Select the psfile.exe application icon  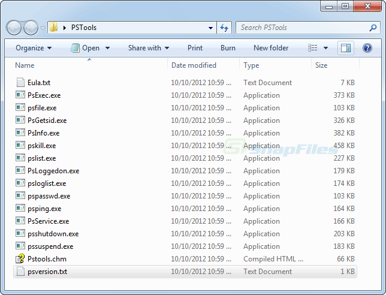pyautogui.click(x=20, y=107)
